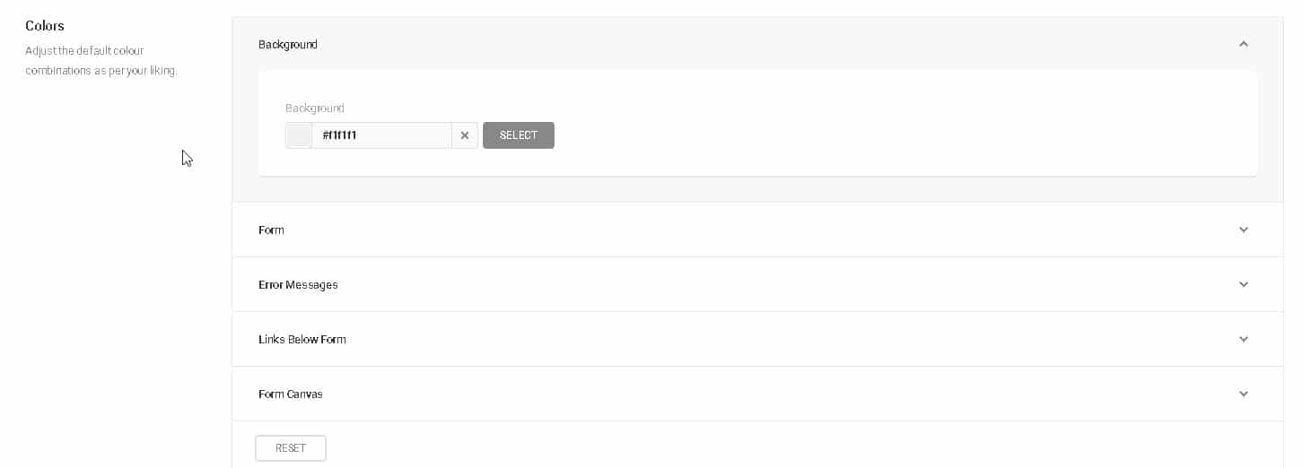The width and height of the screenshot is (1303, 468).
Task: Click the colour combinations description text
Action: click(101, 61)
